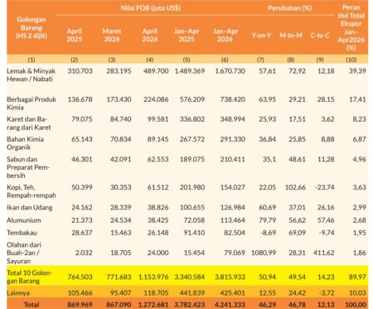Click the C-to-C value '57,46'
Viewport: 373px width, 309px height.
click(x=326, y=220)
